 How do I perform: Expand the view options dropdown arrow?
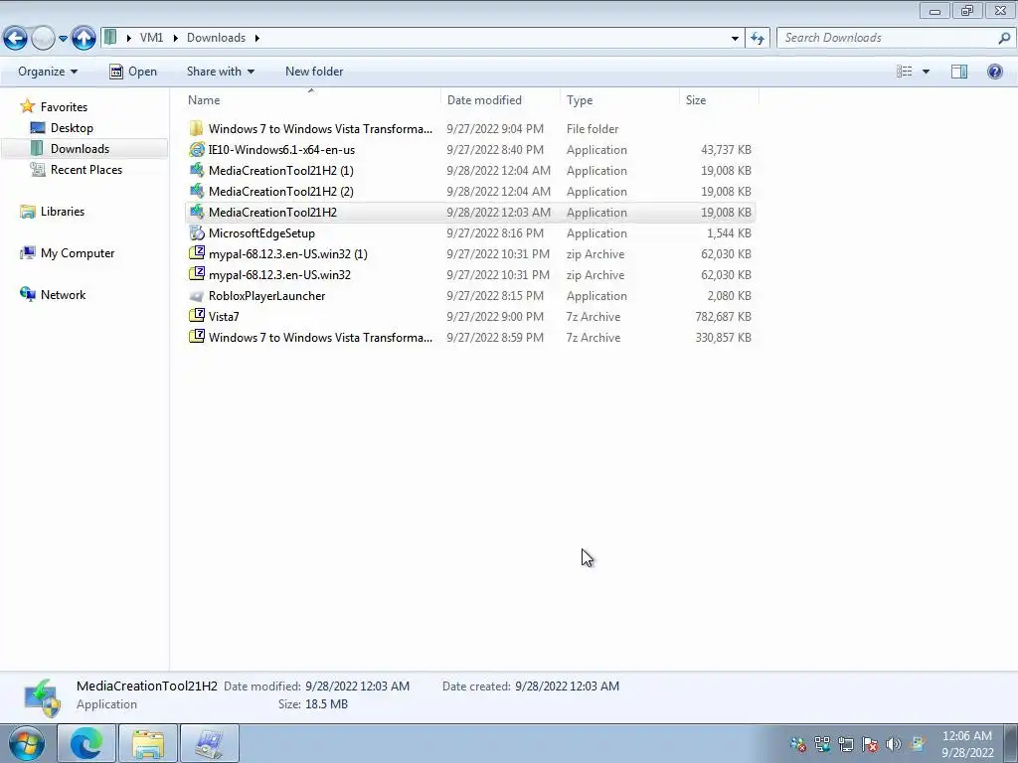tap(926, 72)
